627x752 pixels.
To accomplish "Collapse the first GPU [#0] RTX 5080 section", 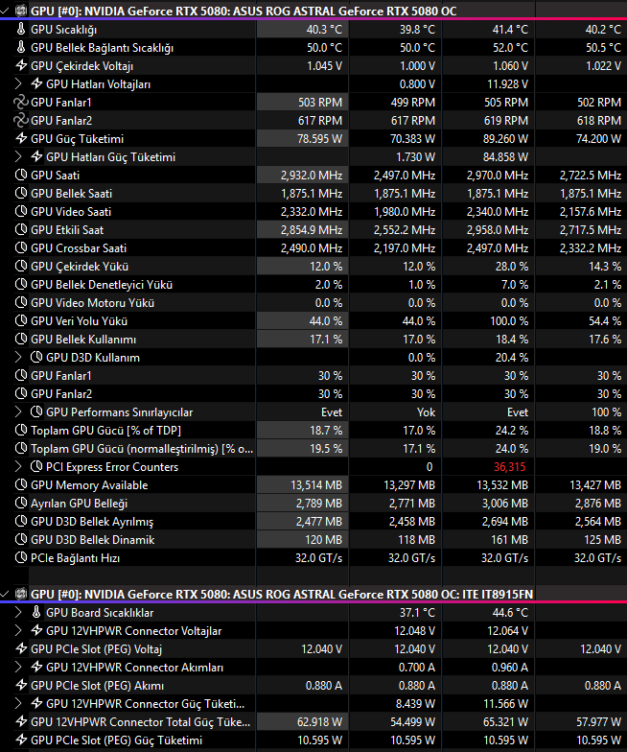I will tap(5, 10).
